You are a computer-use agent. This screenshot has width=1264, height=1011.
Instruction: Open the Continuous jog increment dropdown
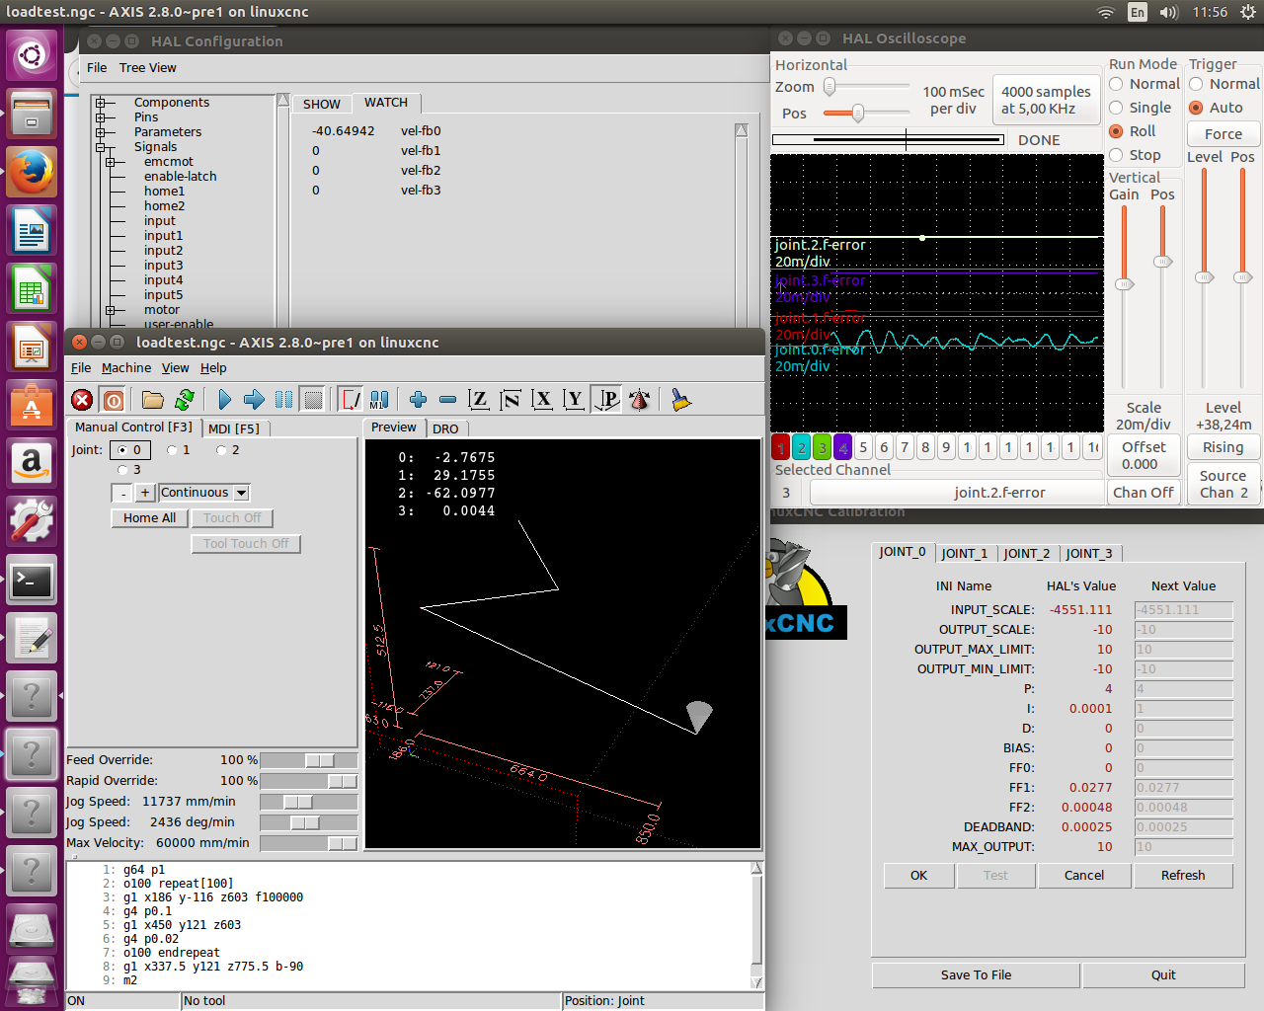click(241, 493)
